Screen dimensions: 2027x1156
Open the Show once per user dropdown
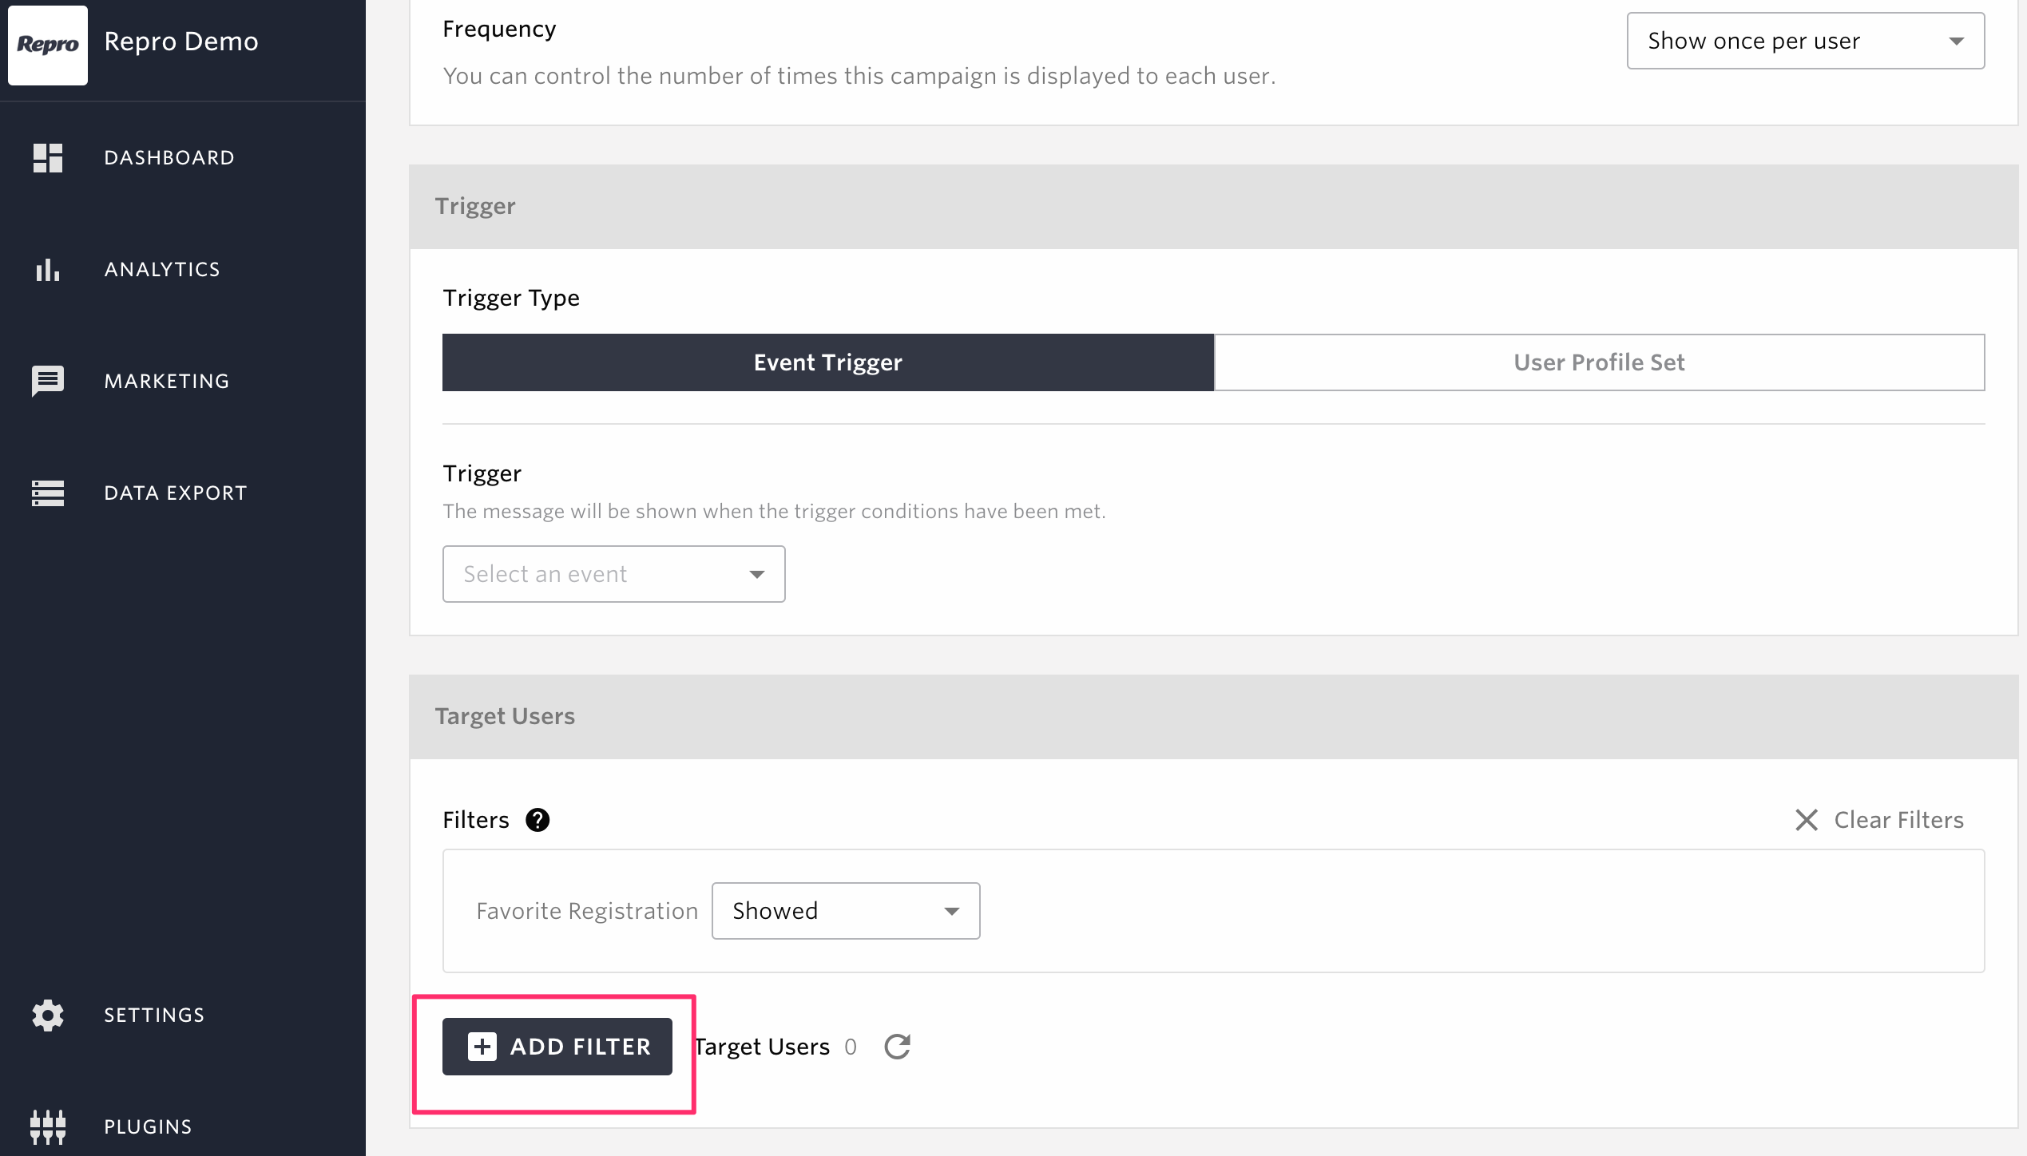pyautogui.click(x=1806, y=41)
